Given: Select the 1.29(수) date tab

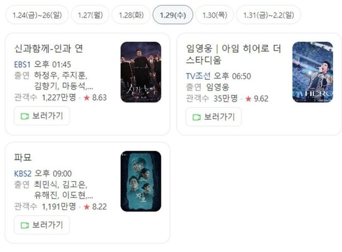Looking at the screenshot, I should 173,15.
